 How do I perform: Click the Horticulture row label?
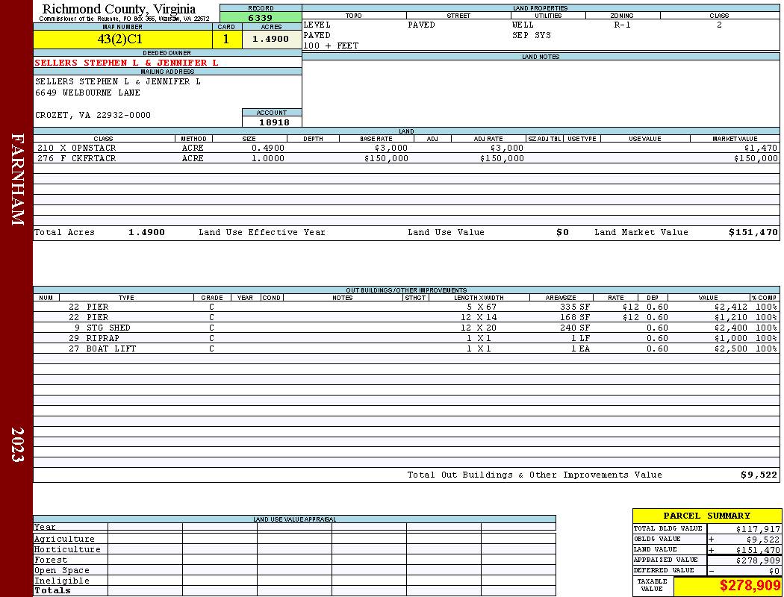(x=67, y=549)
